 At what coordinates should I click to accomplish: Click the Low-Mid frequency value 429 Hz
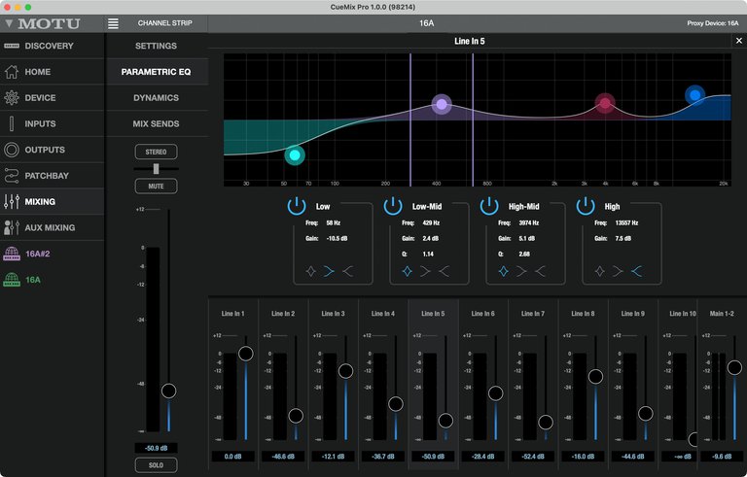[x=432, y=222]
